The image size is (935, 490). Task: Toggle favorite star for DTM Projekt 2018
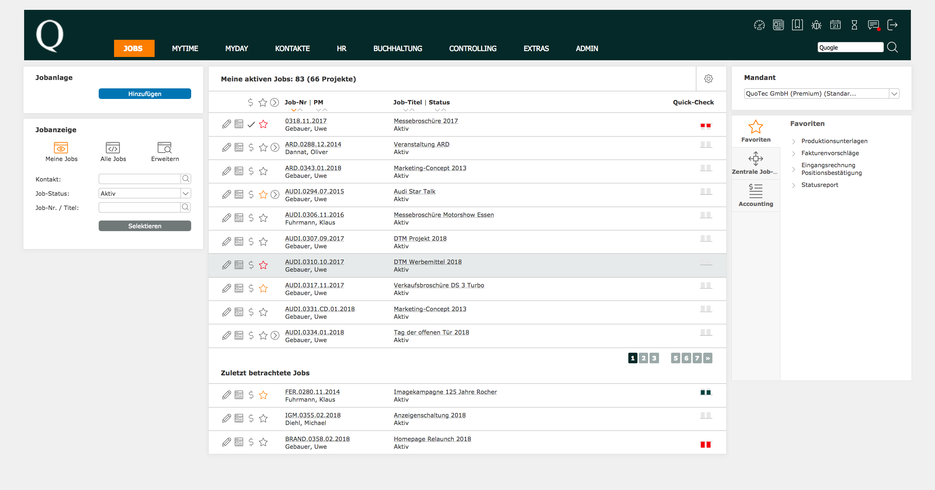tap(263, 242)
